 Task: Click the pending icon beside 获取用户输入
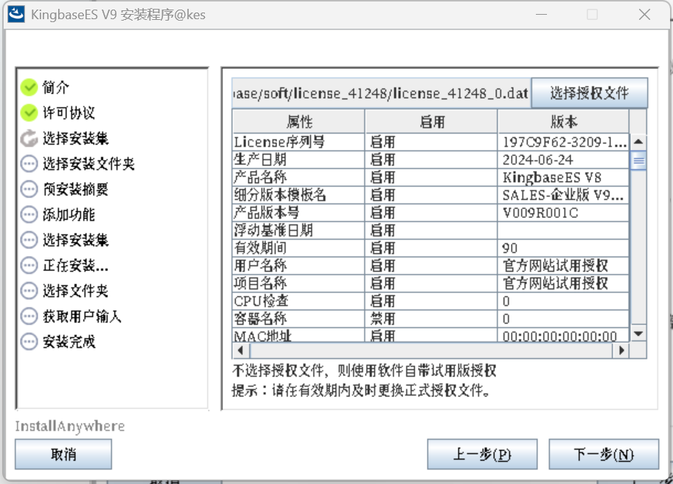[x=29, y=316]
